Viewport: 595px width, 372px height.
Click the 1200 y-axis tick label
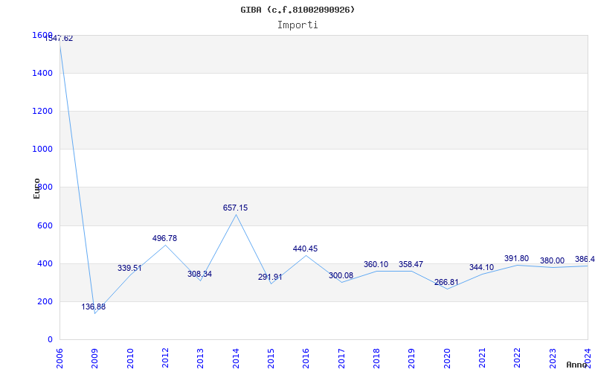(42, 111)
